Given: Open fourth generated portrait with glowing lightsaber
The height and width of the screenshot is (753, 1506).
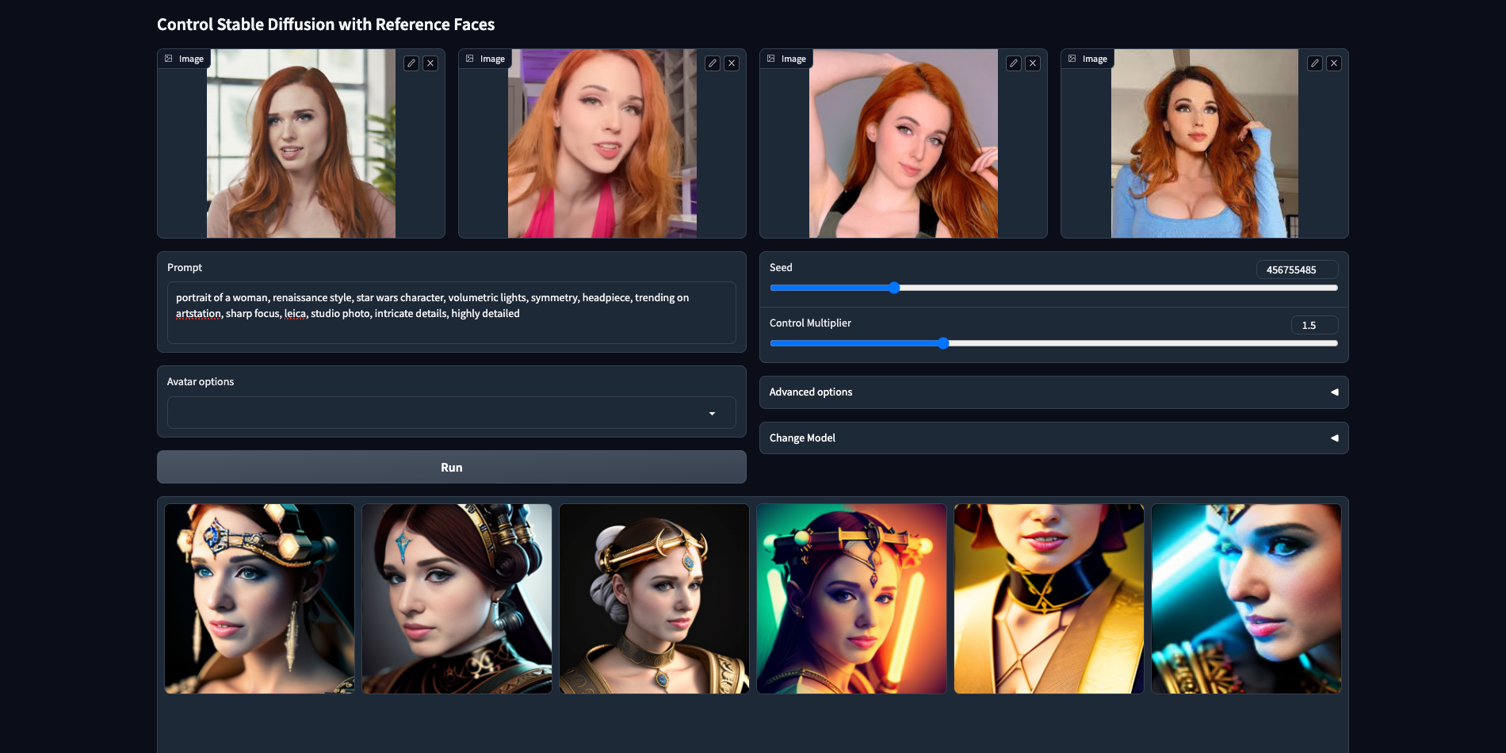Looking at the screenshot, I should click(852, 599).
